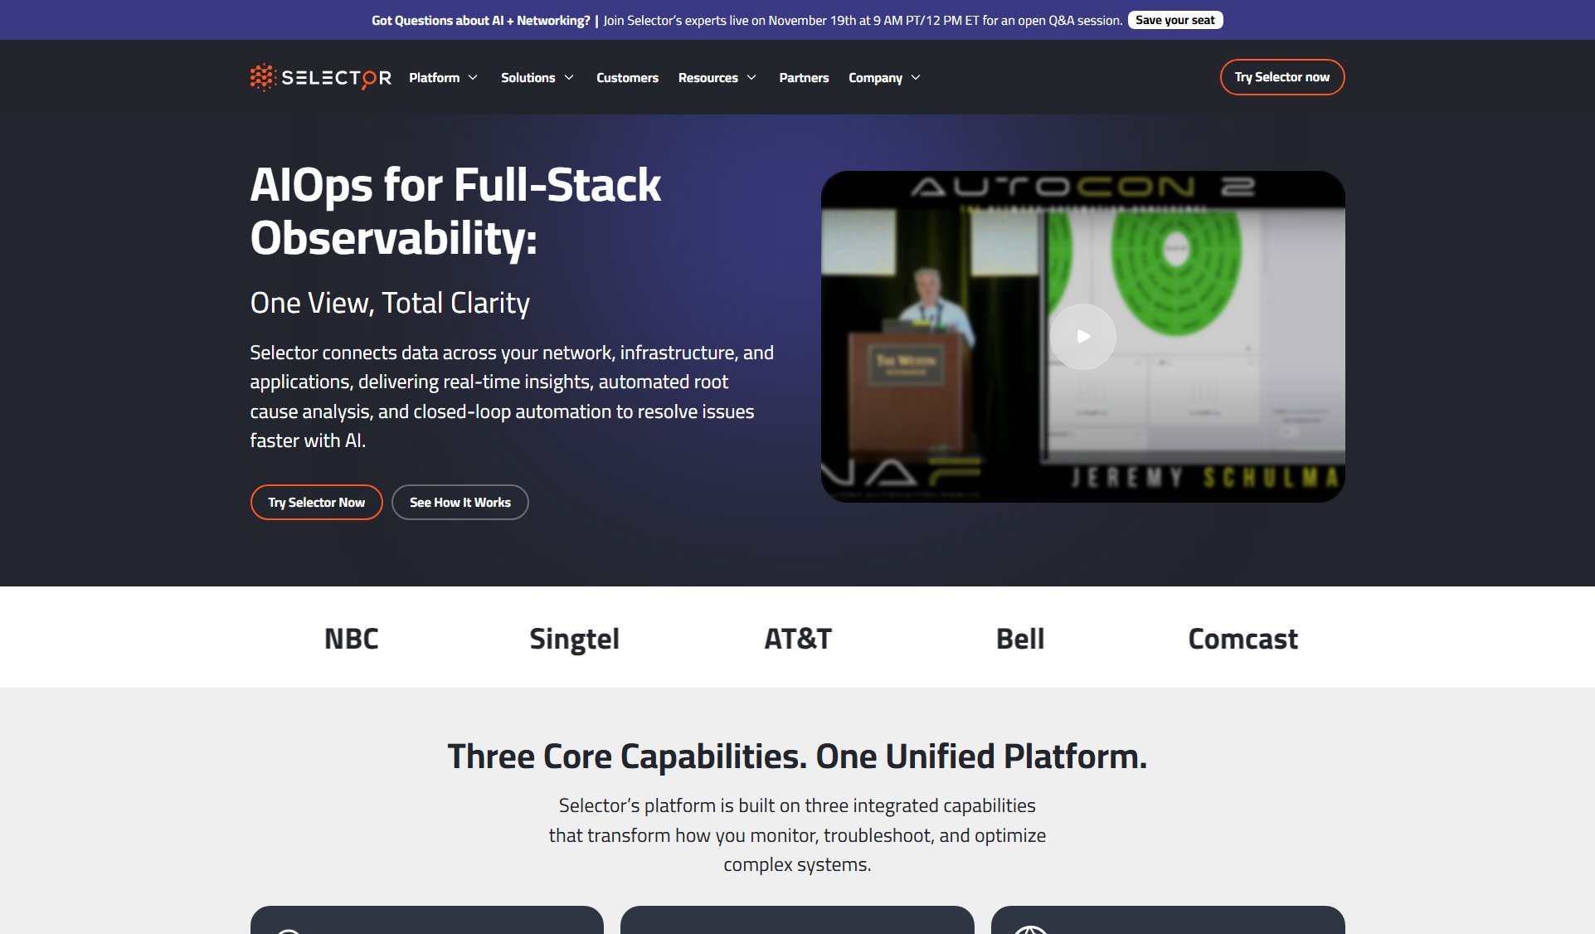Expand the Platform dropdown menu
The width and height of the screenshot is (1595, 934).
pos(444,77)
